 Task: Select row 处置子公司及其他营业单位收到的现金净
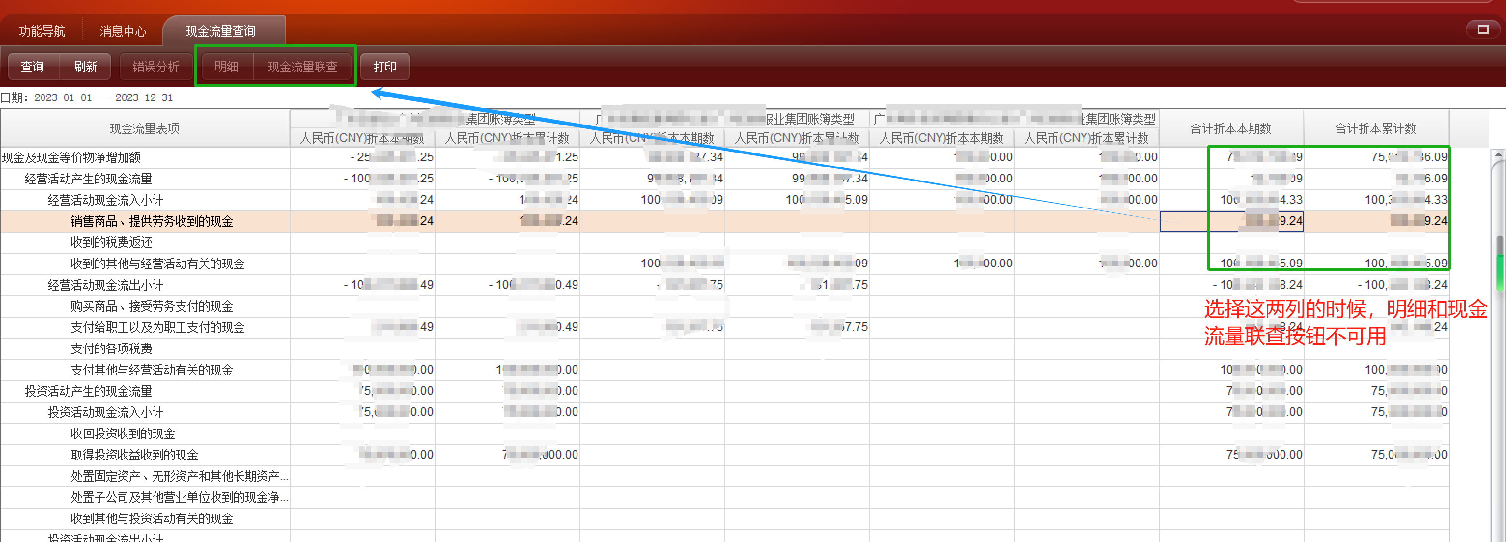point(724,498)
